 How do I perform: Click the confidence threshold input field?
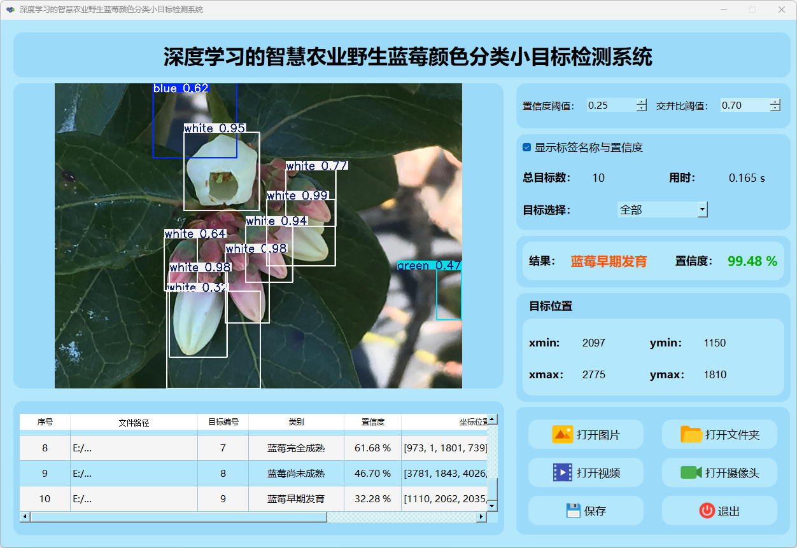tap(610, 106)
